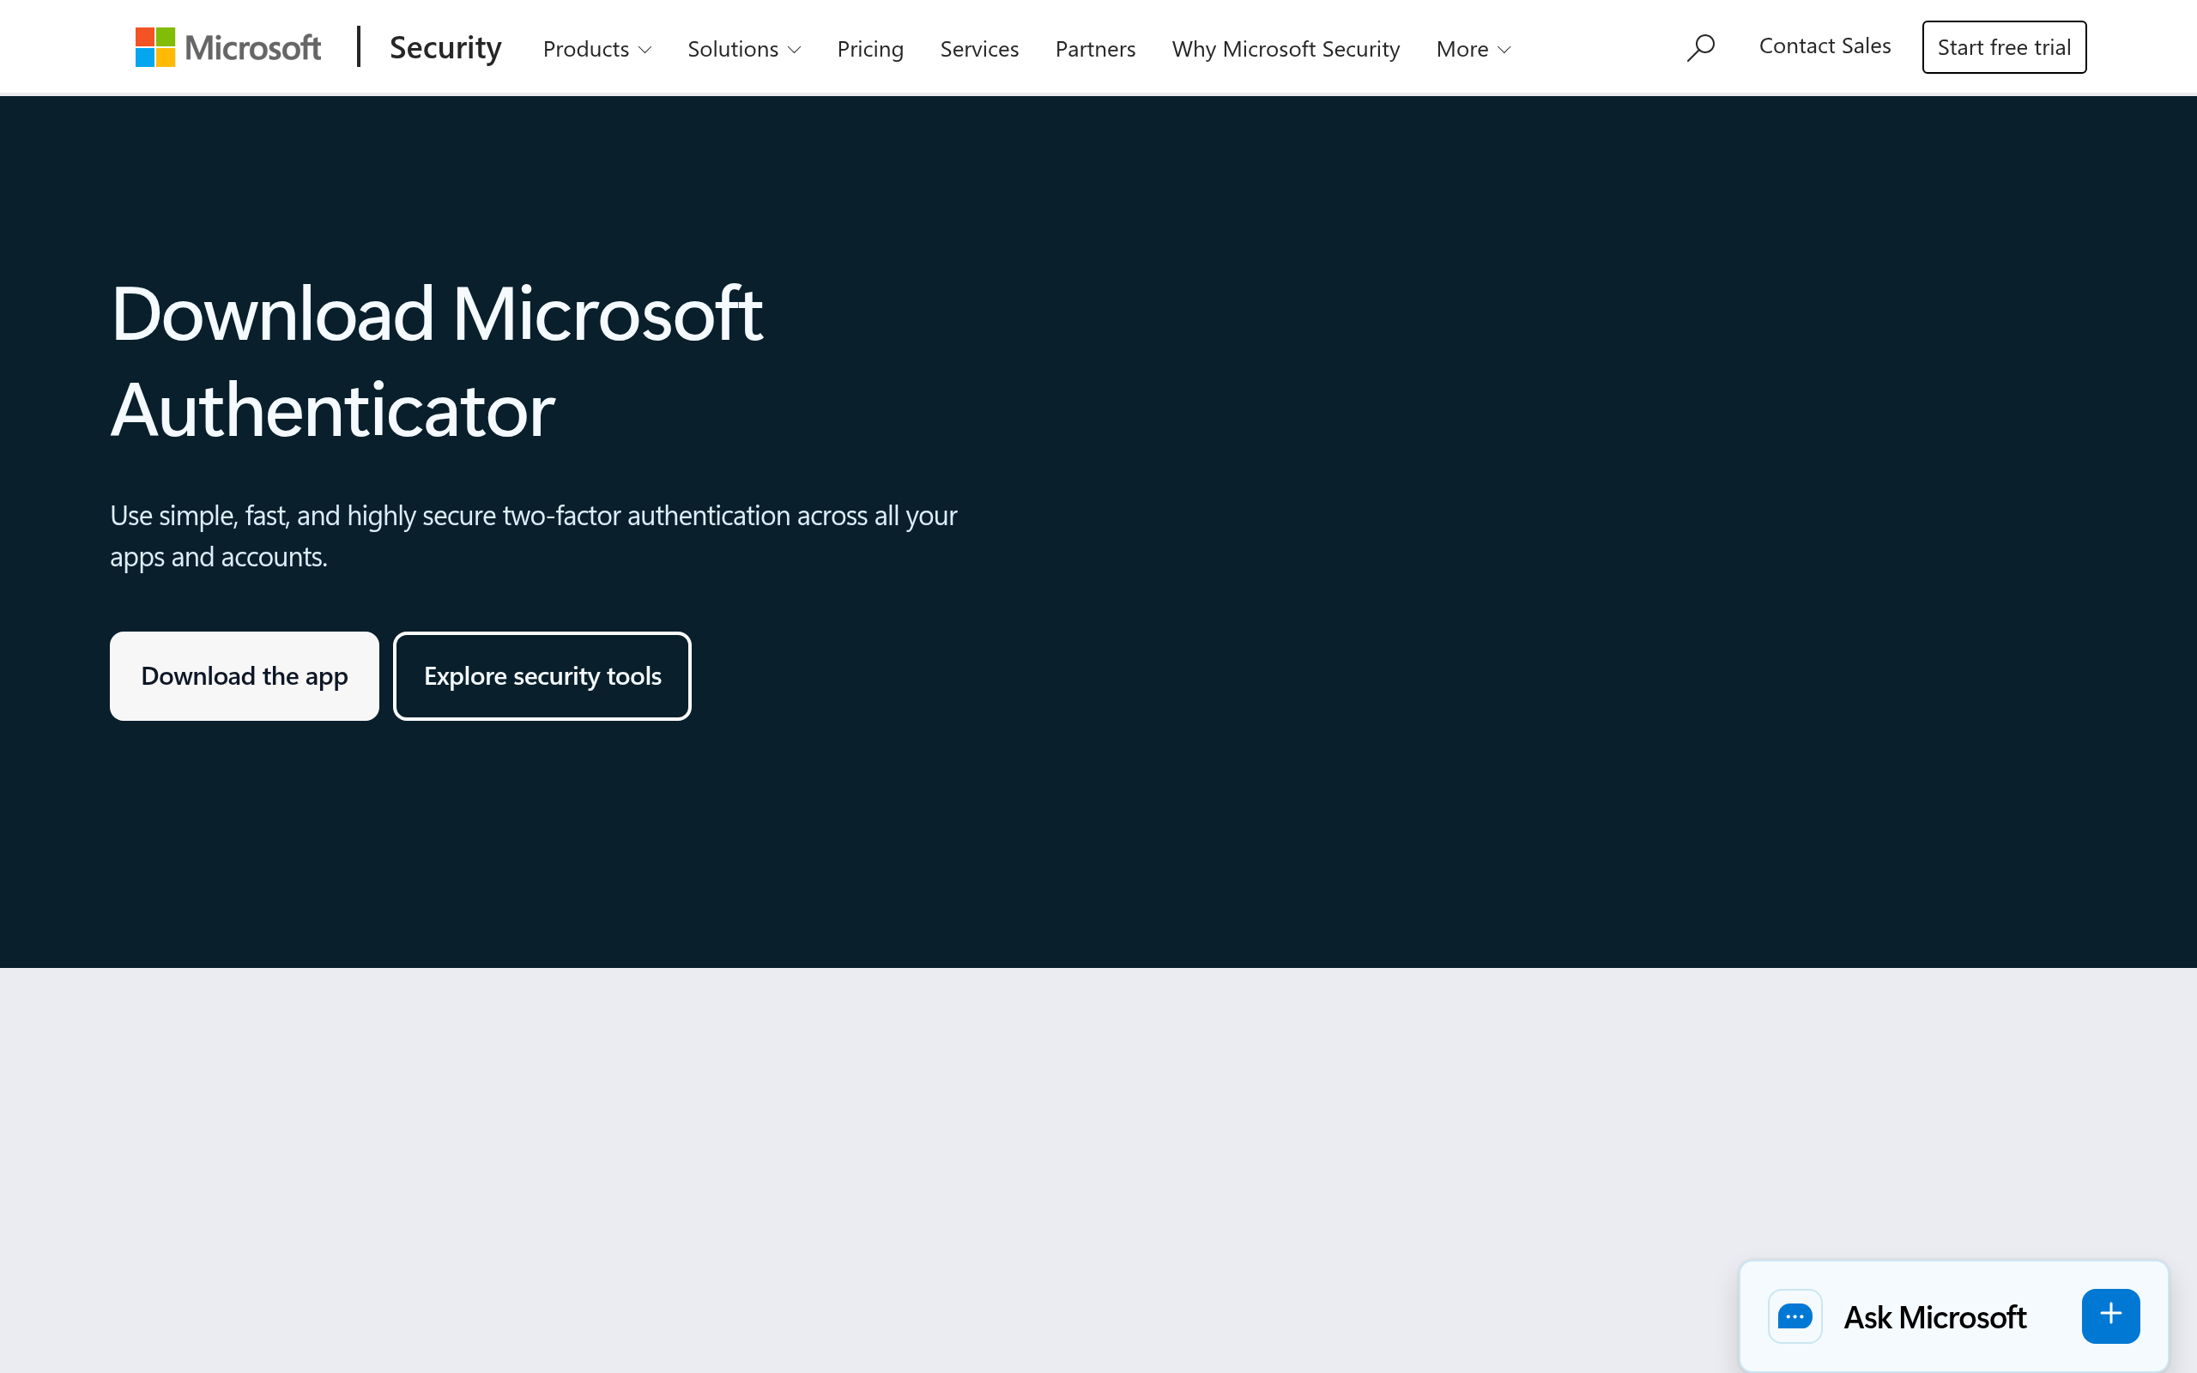This screenshot has width=2197, height=1373.
Task: Click the Ask Microsoft label
Action: 1934,1316
